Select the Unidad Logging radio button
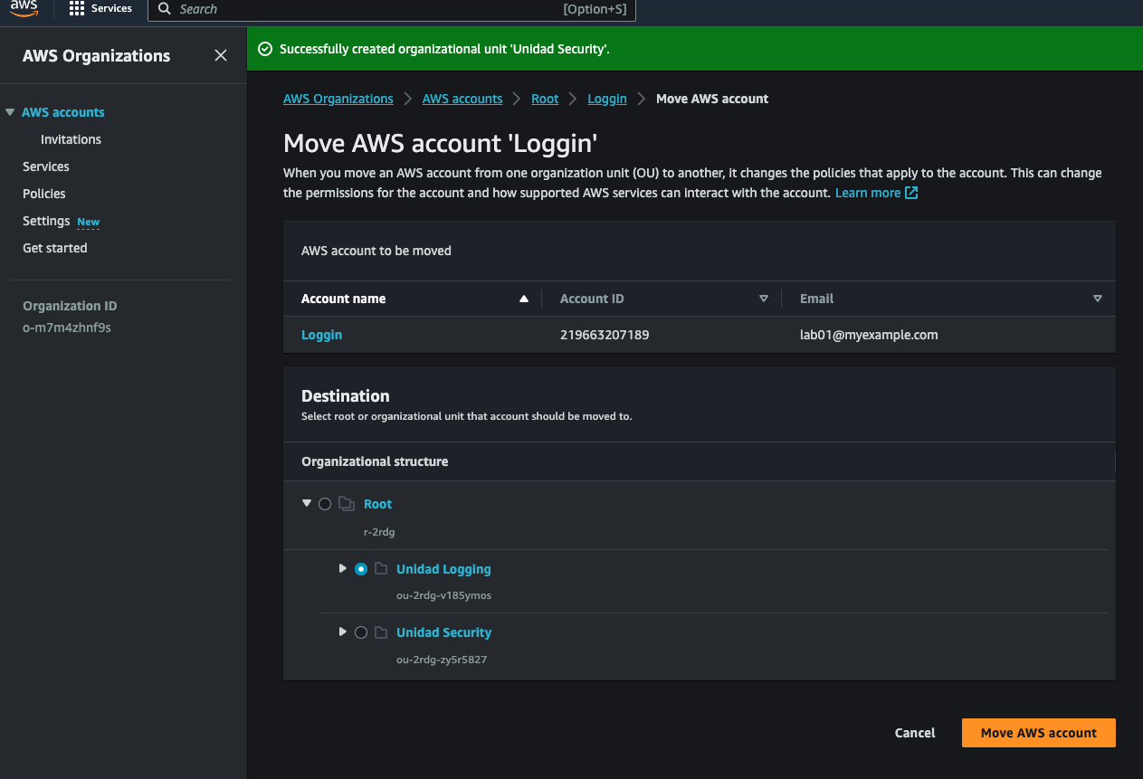 click(x=361, y=569)
